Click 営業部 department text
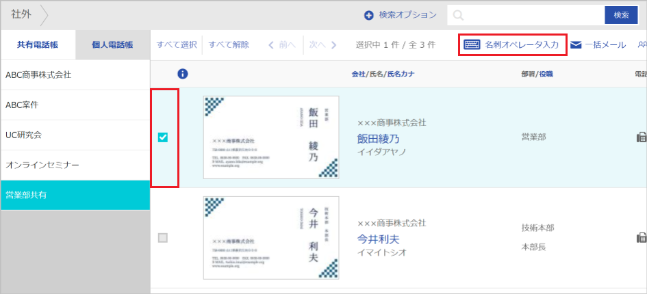 (534, 137)
